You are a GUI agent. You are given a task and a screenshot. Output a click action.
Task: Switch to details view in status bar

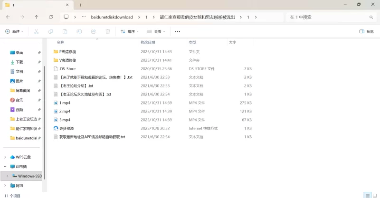(367, 195)
